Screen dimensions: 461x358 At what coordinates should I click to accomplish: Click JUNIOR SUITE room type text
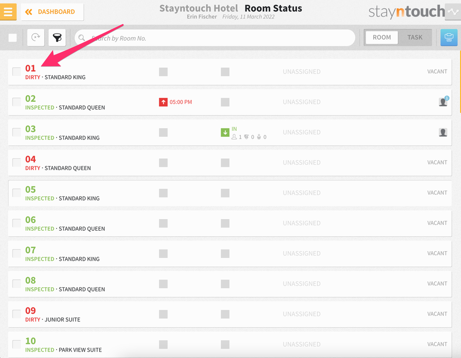(62, 320)
